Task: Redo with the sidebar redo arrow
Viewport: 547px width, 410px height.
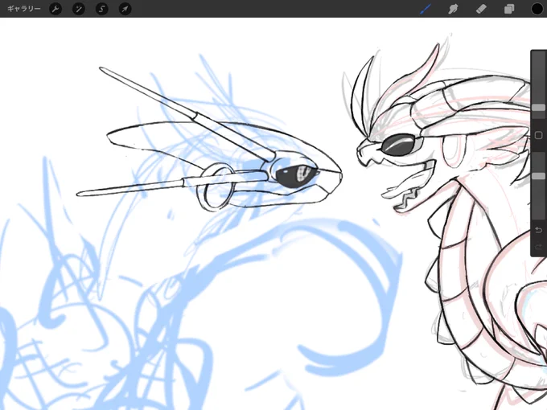Action: (x=539, y=247)
